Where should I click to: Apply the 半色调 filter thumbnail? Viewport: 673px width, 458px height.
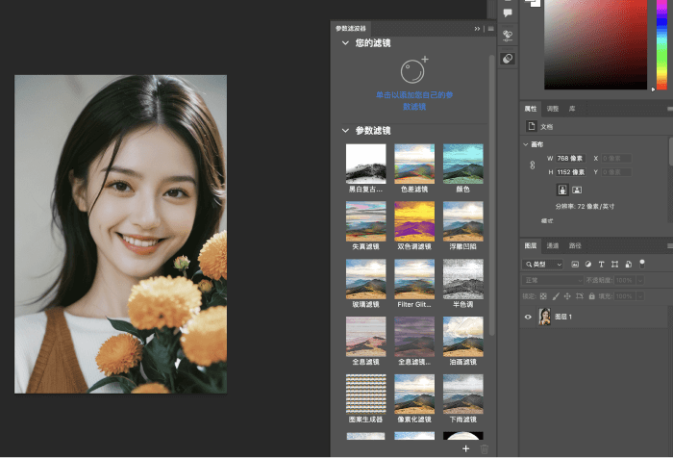tap(463, 279)
